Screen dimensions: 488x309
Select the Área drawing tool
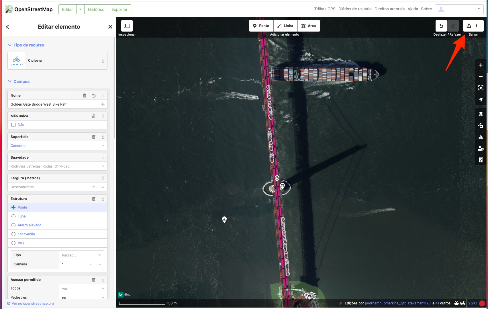click(309, 26)
